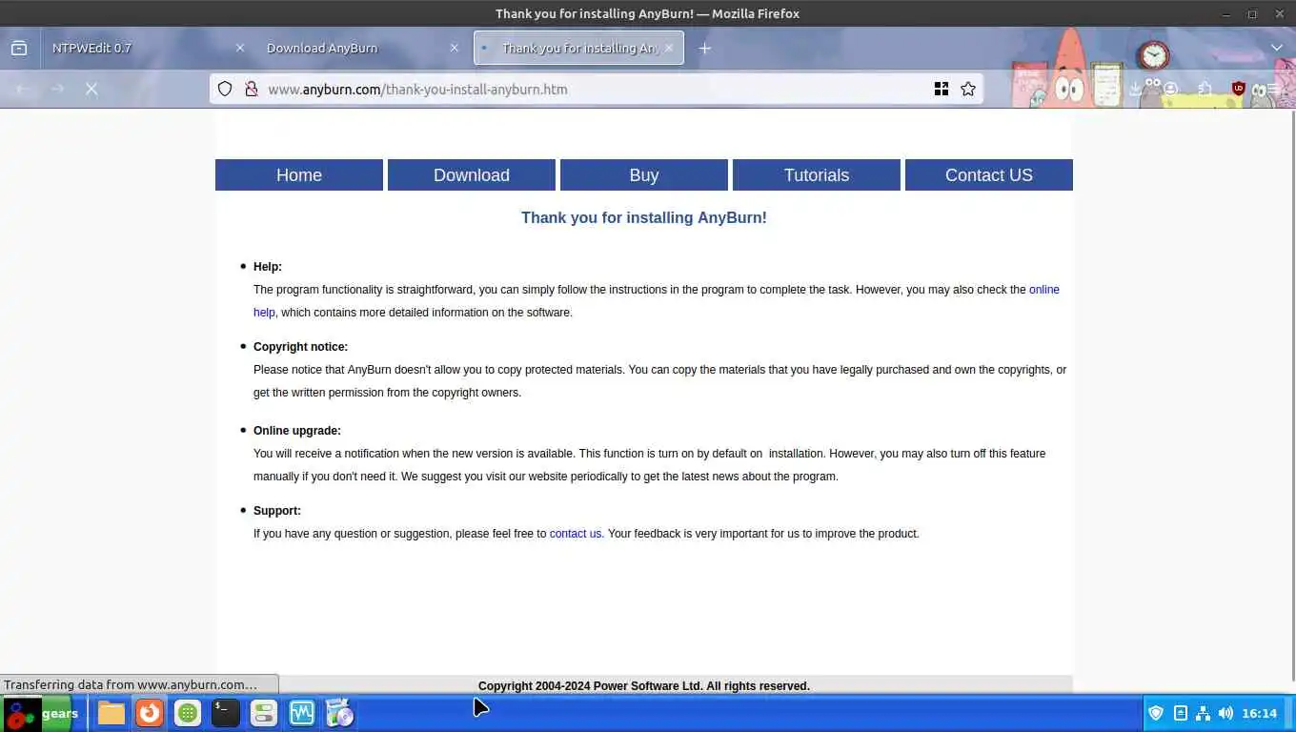Screen dimensions: 1296x732
Task: Open the disc software installer taskbar icon
Action: coord(340,713)
